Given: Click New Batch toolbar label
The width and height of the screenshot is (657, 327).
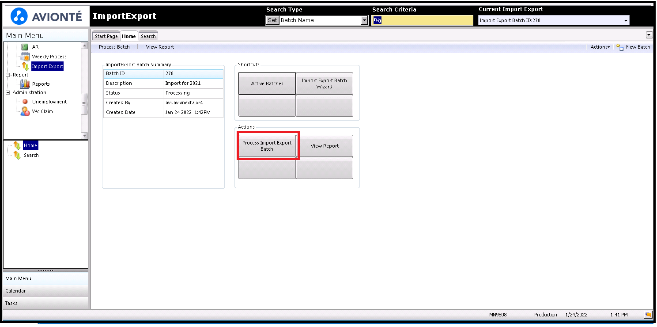Looking at the screenshot, I should pos(638,47).
